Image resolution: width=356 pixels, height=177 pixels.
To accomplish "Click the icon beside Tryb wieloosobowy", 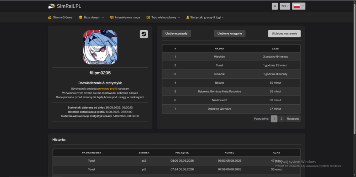I will (148, 17).
